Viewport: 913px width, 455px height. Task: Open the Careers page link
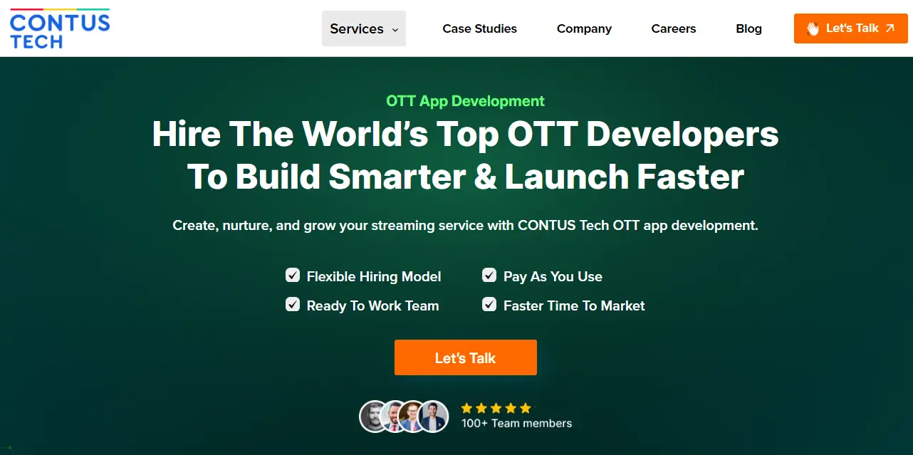[673, 28]
